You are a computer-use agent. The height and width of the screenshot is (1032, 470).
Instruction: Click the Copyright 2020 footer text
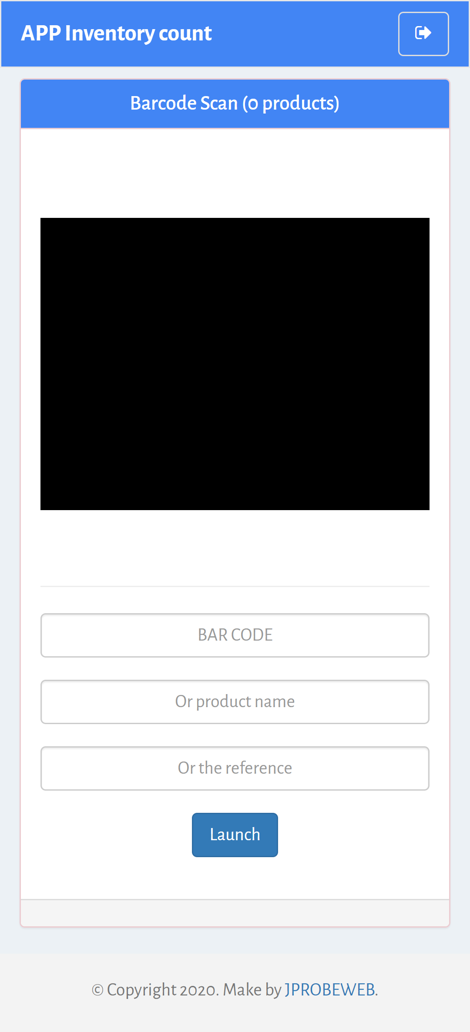tap(162, 990)
